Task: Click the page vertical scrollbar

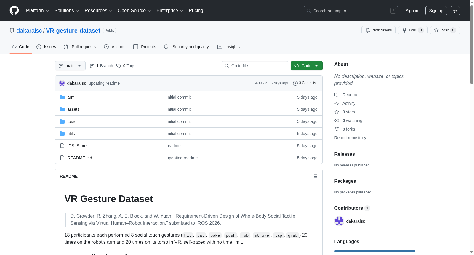Action: coord(472,44)
